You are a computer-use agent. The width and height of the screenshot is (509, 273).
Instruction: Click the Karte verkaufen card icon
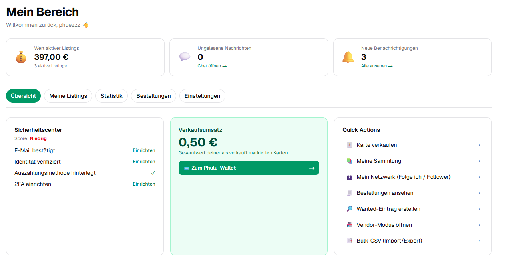pyautogui.click(x=350, y=145)
